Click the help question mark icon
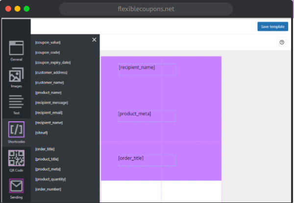This screenshot has width=294, height=203. tap(282, 42)
